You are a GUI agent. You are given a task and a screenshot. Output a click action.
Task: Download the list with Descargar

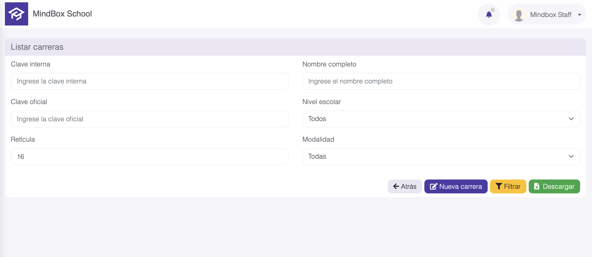click(x=554, y=186)
